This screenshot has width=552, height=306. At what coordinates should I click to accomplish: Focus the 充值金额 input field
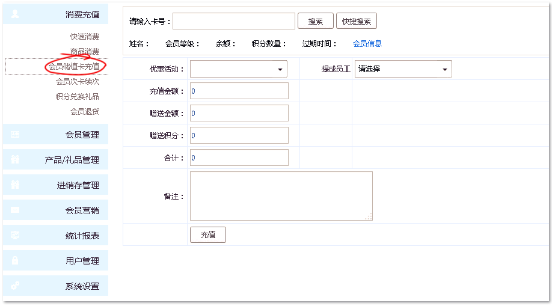pyautogui.click(x=239, y=91)
